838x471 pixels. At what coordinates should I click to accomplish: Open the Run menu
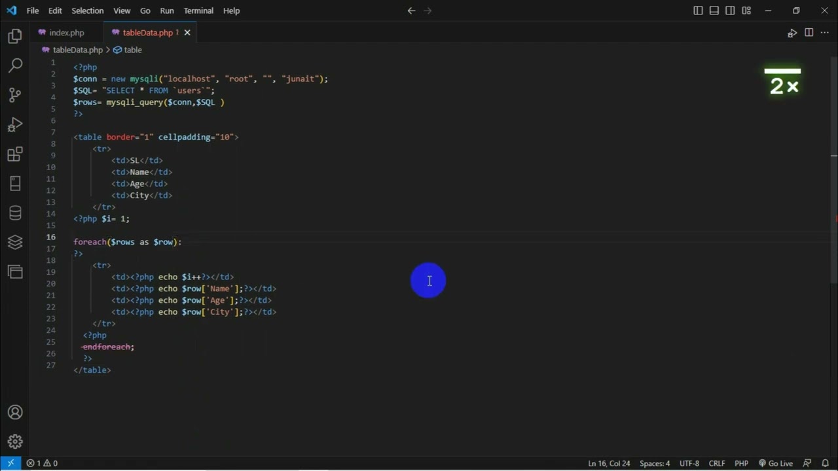tap(167, 10)
